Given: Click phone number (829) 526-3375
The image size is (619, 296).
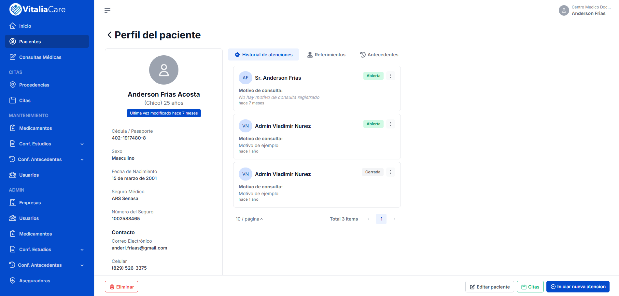Looking at the screenshot, I should 129,268.
